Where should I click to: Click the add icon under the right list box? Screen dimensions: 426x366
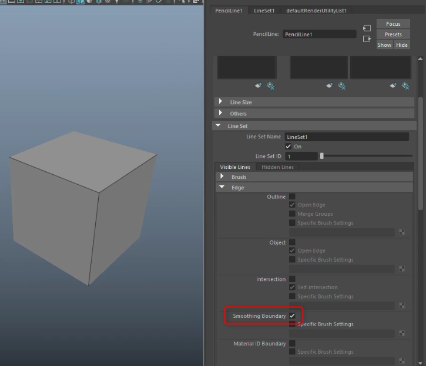click(393, 86)
